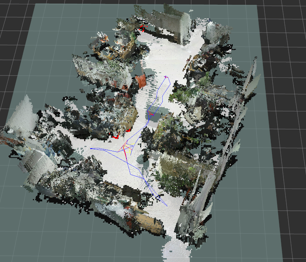Viewport: 306px width, 262px height.
Task: Click the left endpoint of the blue trajectory
Action: pos(91,149)
